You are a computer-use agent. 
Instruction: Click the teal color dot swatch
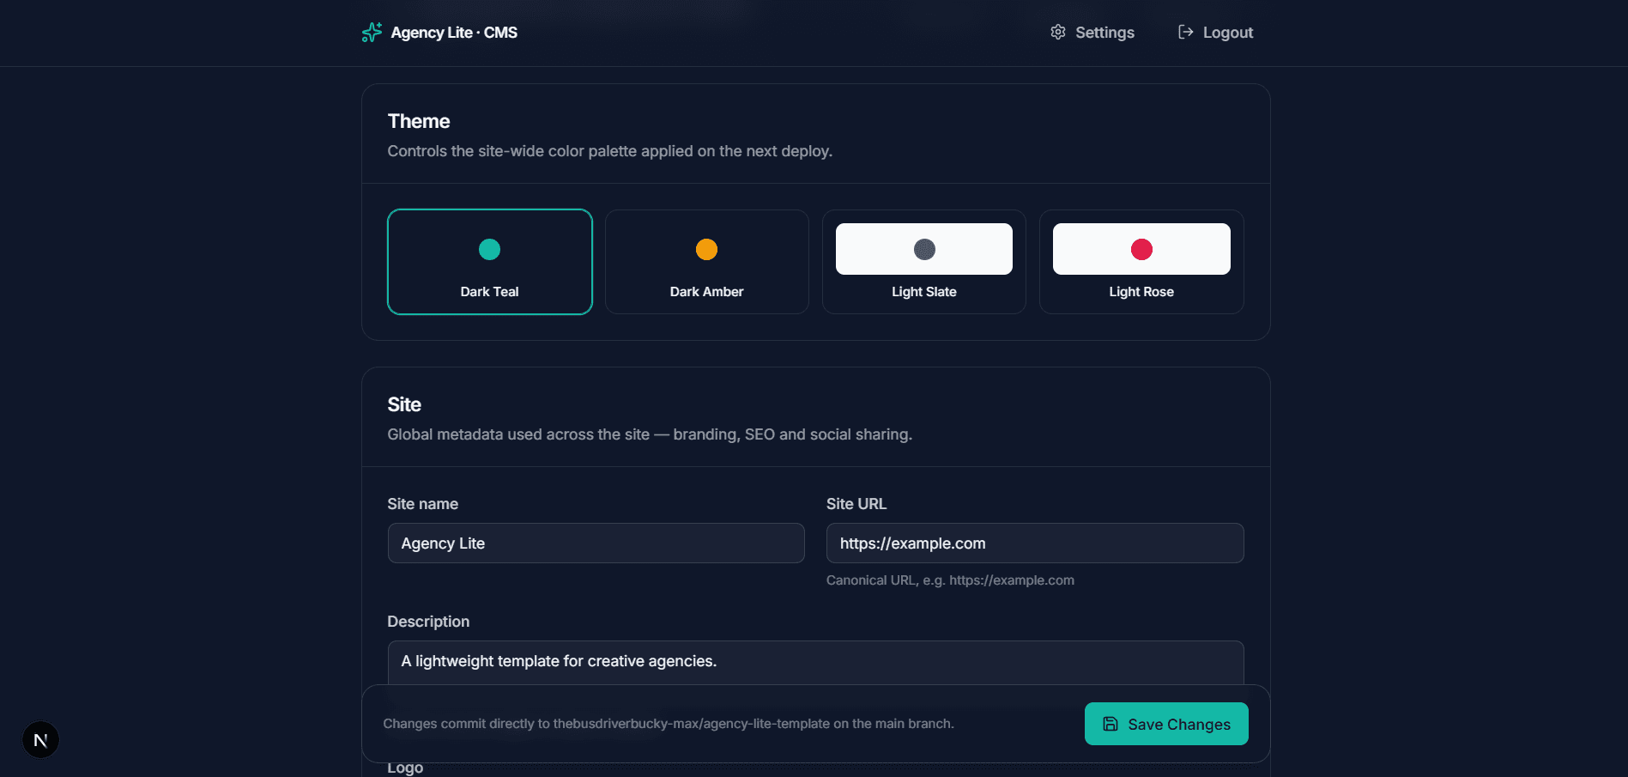tap(489, 249)
